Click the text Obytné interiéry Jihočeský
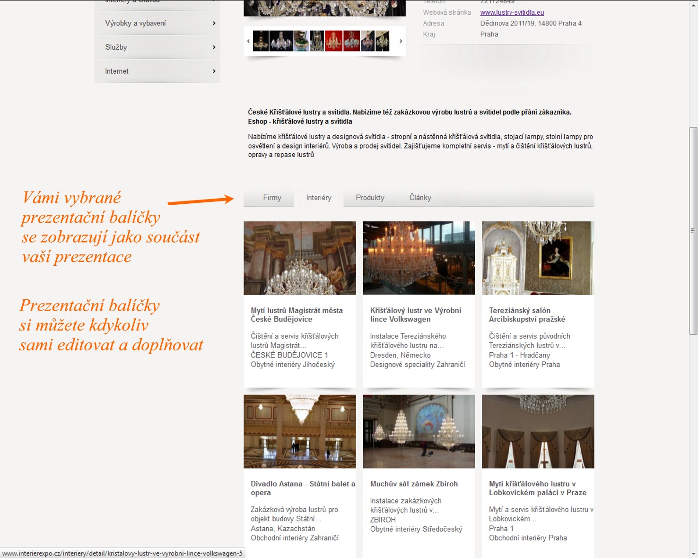 coord(293,365)
